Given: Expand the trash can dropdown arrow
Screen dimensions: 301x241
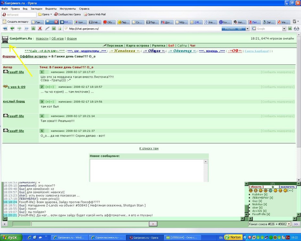Looking at the screenshot, I should click(x=298, y=21).
